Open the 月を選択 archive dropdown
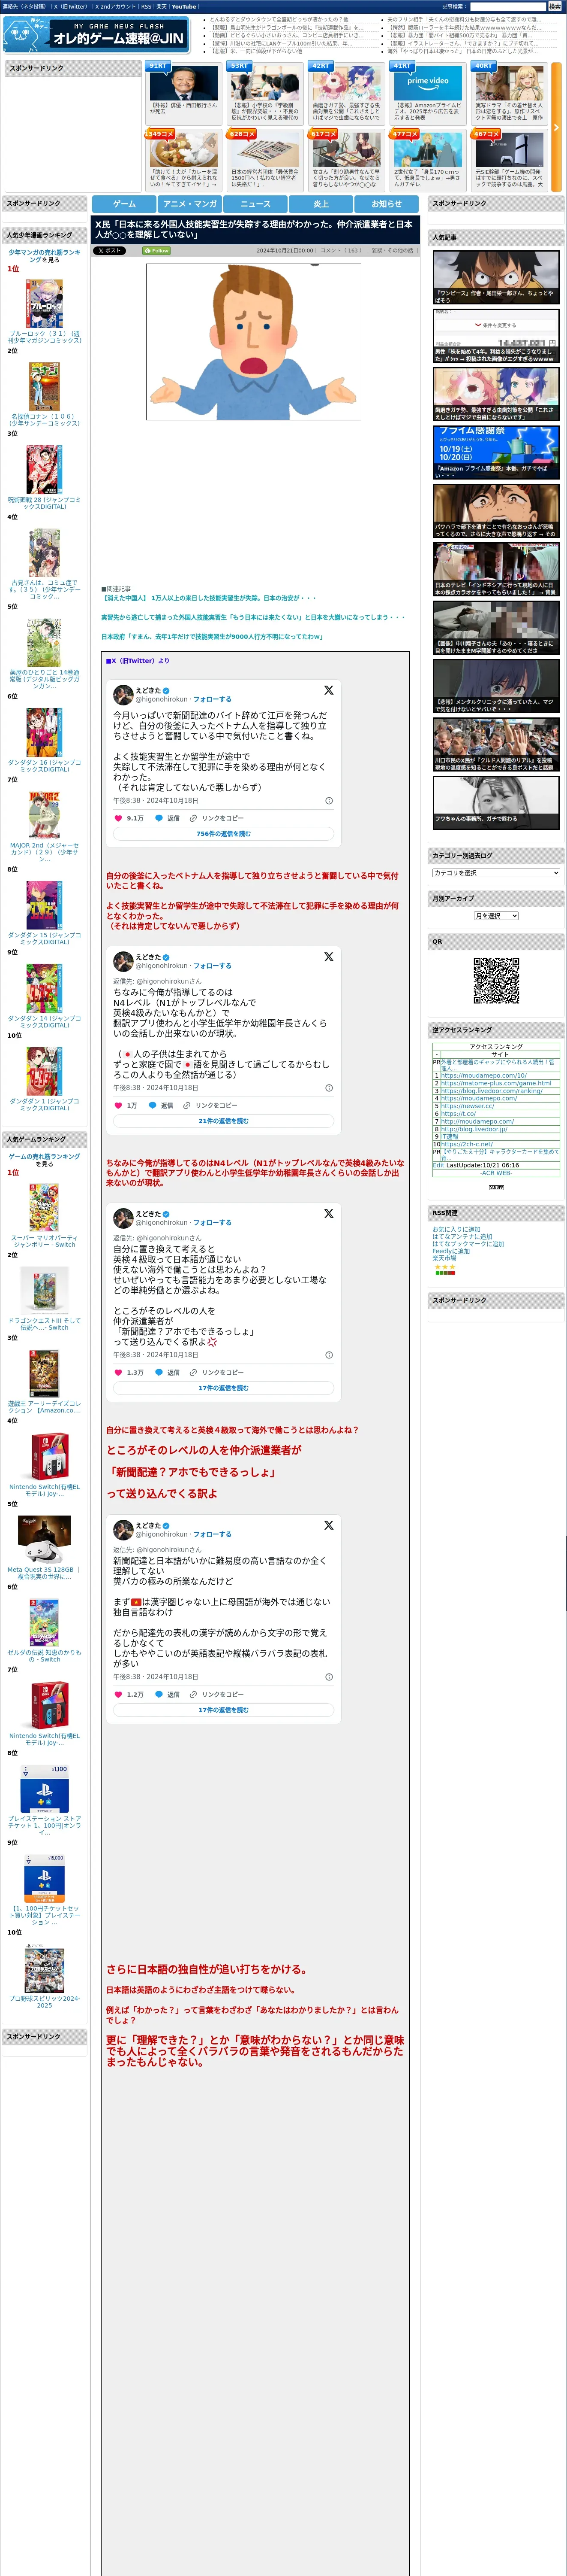567x2576 pixels. (496, 916)
